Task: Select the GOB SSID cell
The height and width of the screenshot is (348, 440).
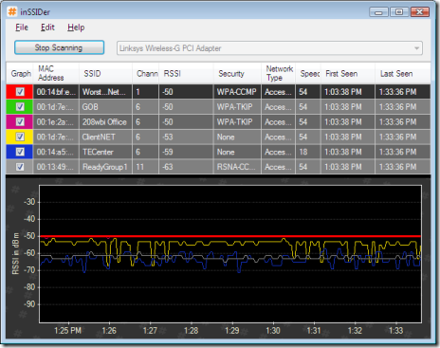Action: (105, 107)
